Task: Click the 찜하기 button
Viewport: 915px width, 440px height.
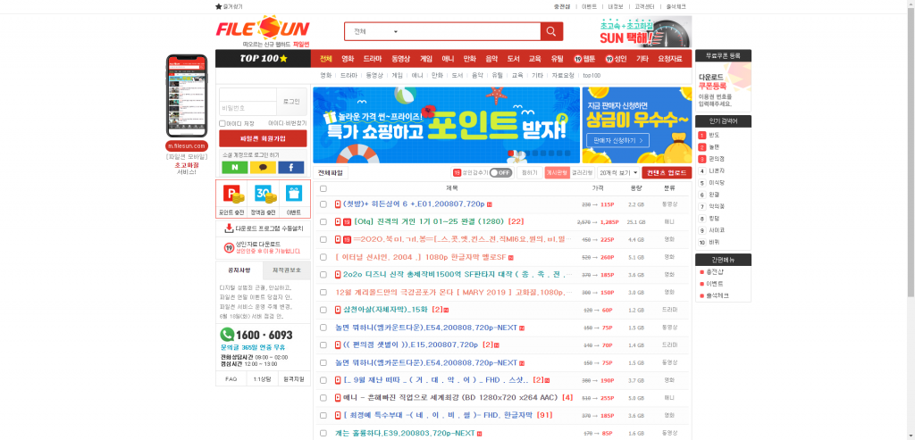Action: 529,173
